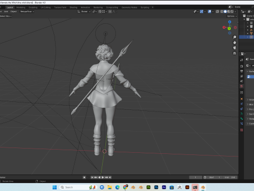Click clock icon beside frame range
Image resolution: width=254 pixels, height=191 pixels.
[x=205, y=177]
